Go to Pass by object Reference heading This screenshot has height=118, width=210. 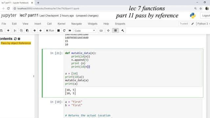pos(16,43)
